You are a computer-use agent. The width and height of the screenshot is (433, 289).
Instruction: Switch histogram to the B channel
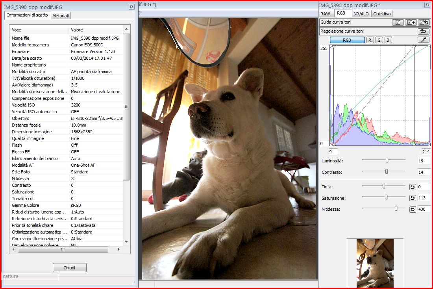tap(388, 40)
